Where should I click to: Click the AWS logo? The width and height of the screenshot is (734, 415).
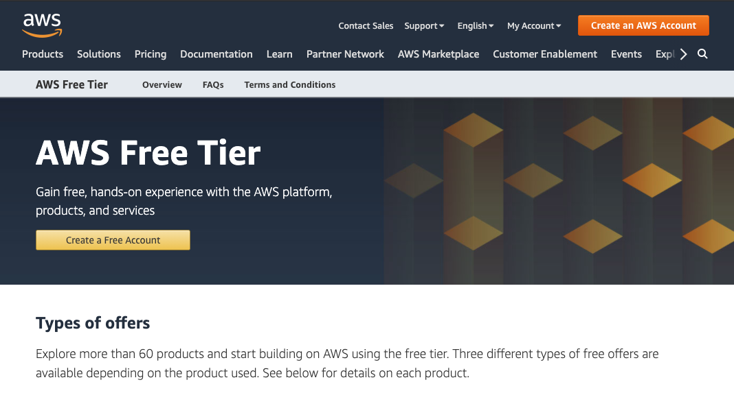click(x=42, y=25)
